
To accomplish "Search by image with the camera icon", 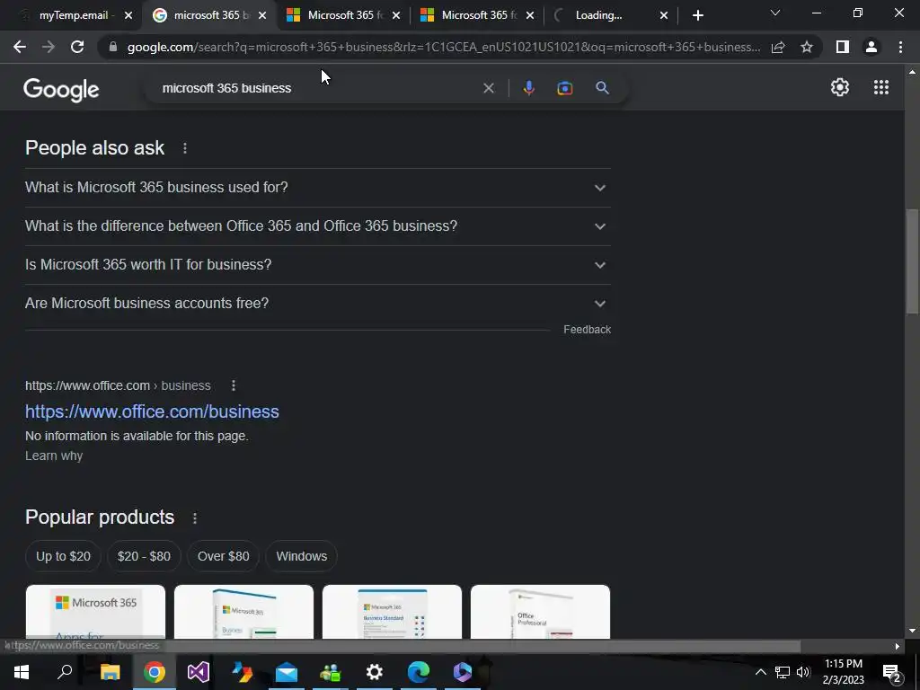I will click(565, 88).
